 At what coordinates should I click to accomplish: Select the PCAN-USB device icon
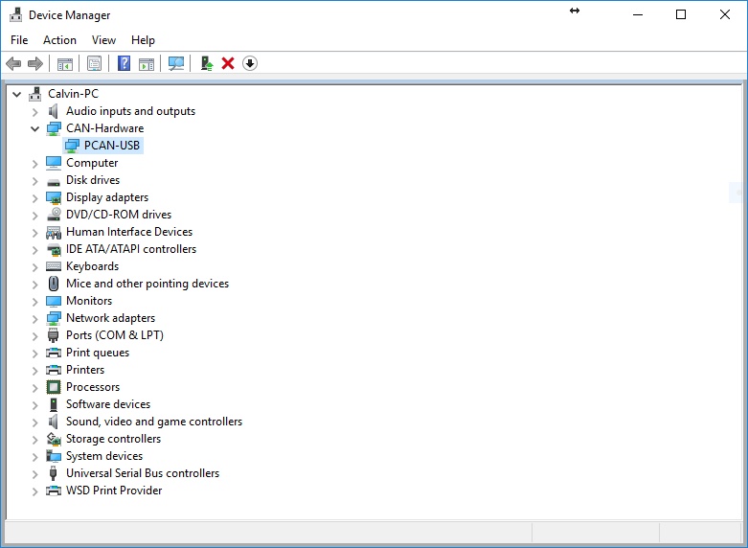(72, 146)
